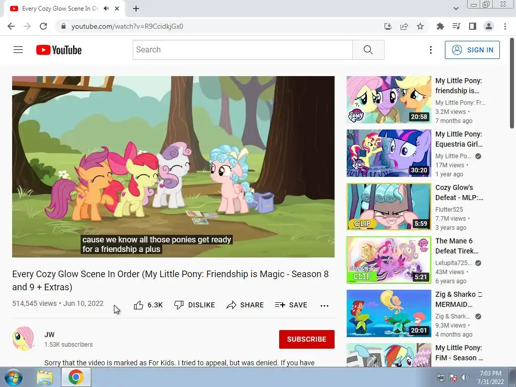
Task: Open the taskbar volume control
Action: [465, 377]
